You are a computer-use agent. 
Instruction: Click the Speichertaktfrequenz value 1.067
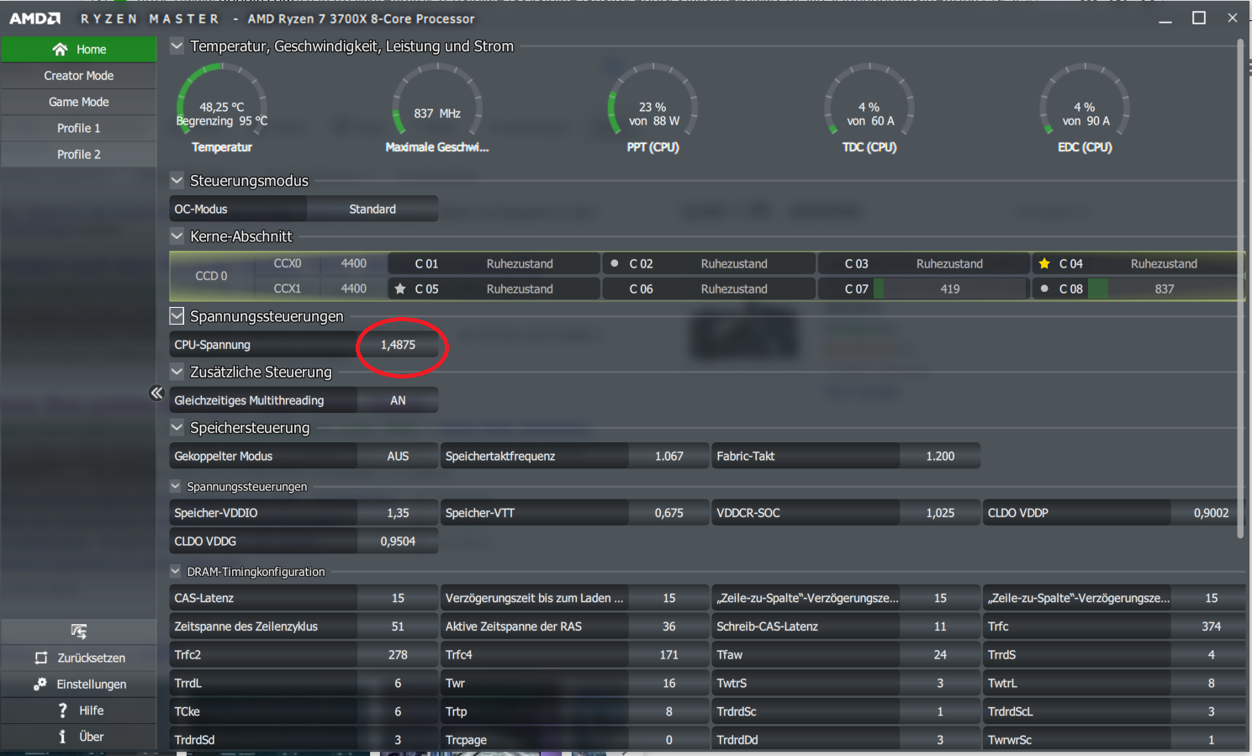point(669,456)
